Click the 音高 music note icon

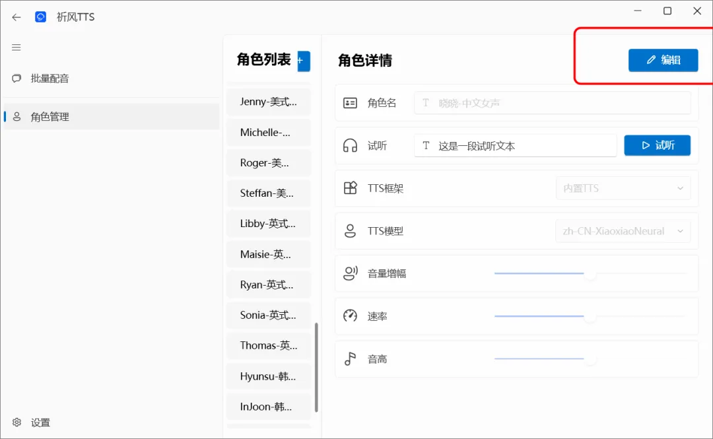tap(350, 358)
